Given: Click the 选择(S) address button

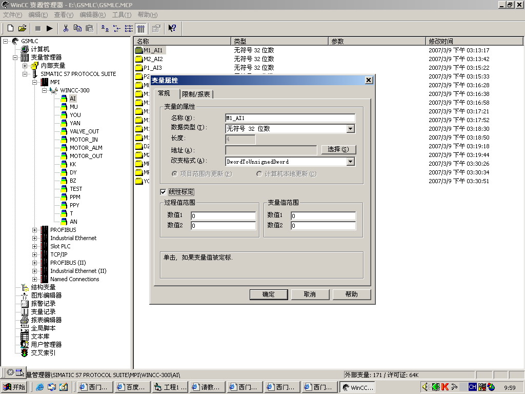Looking at the screenshot, I should point(338,149).
